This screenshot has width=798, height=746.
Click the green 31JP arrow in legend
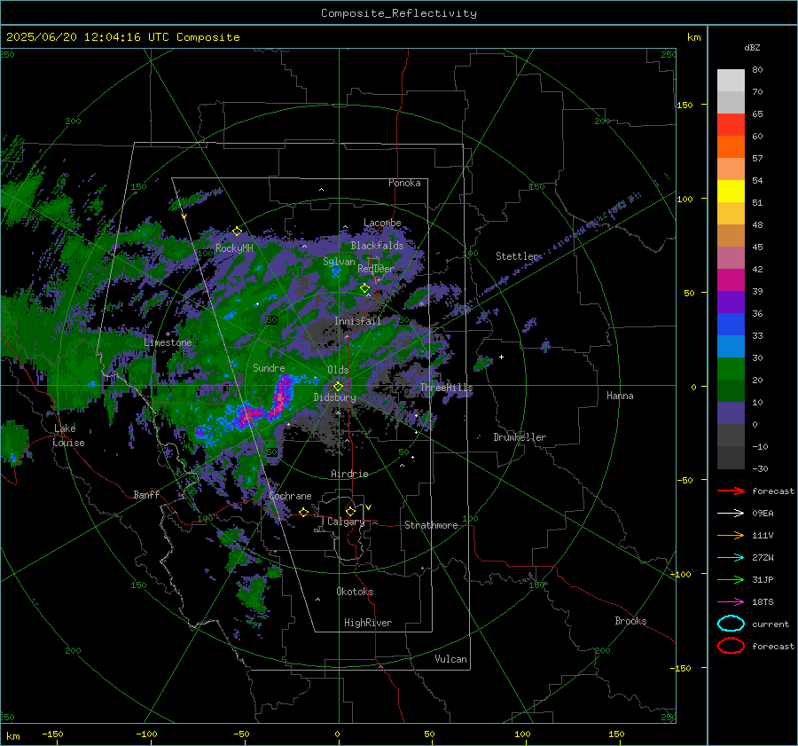coord(731,579)
